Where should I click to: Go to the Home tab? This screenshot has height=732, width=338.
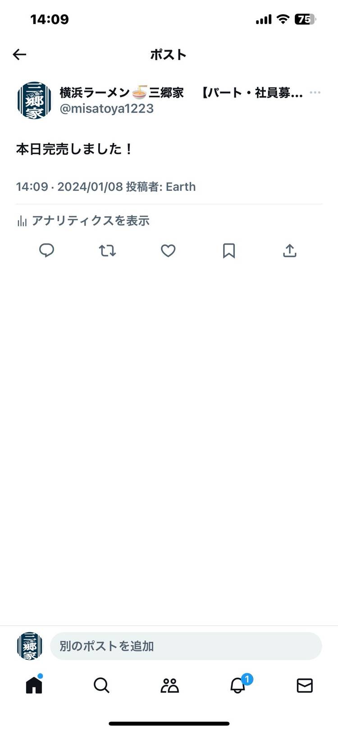[x=34, y=685]
